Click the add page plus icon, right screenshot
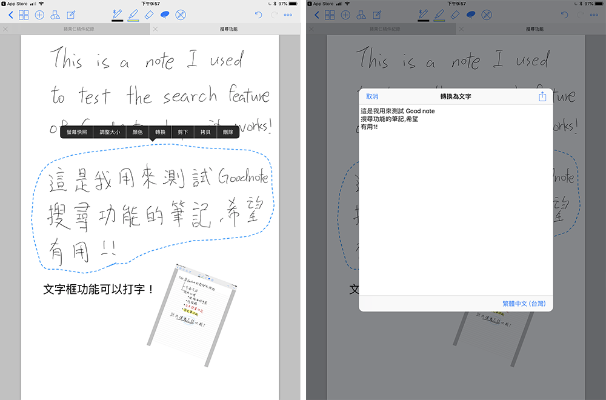Image resolution: width=606 pixels, height=400 pixels. coord(345,15)
